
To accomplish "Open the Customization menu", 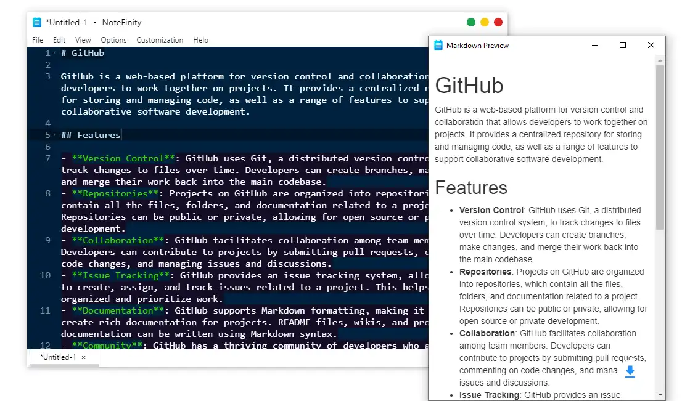I will [160, 40].
